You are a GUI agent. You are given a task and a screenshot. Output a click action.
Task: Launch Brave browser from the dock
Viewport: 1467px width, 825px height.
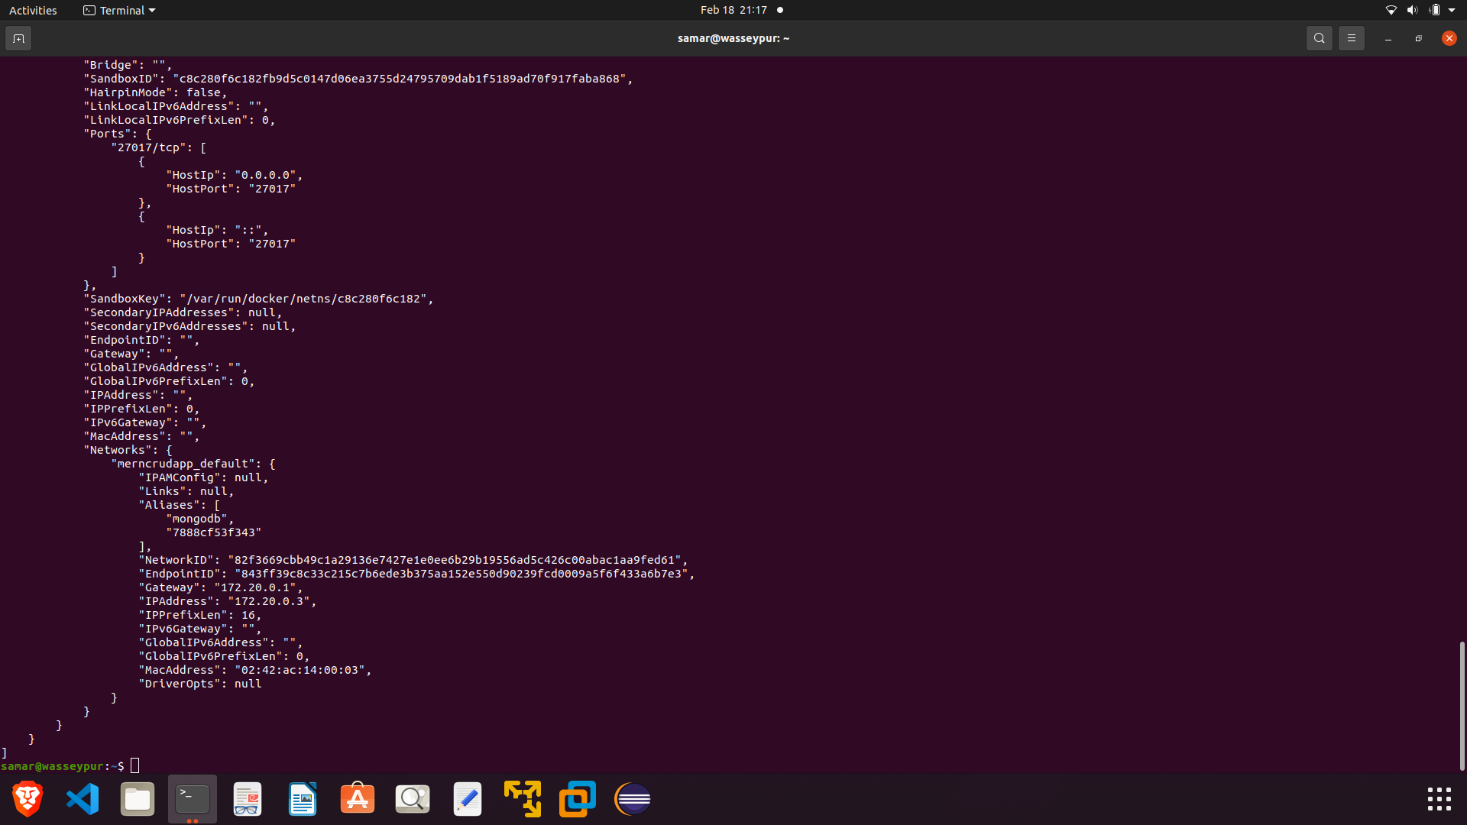pyautogui.click(x=28, y=799)
